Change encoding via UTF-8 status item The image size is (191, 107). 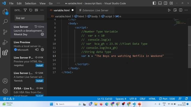coord(133,99)
